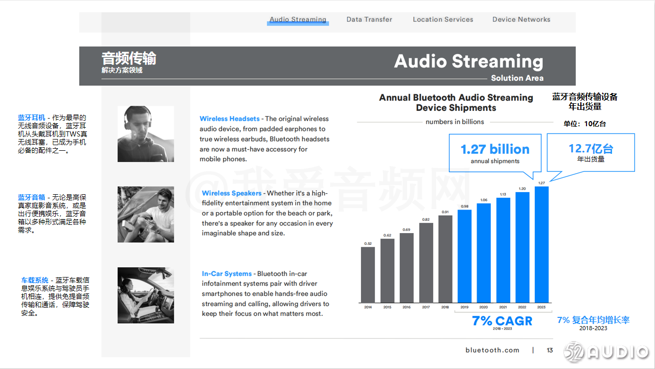Select the Location Services tab

443,19
